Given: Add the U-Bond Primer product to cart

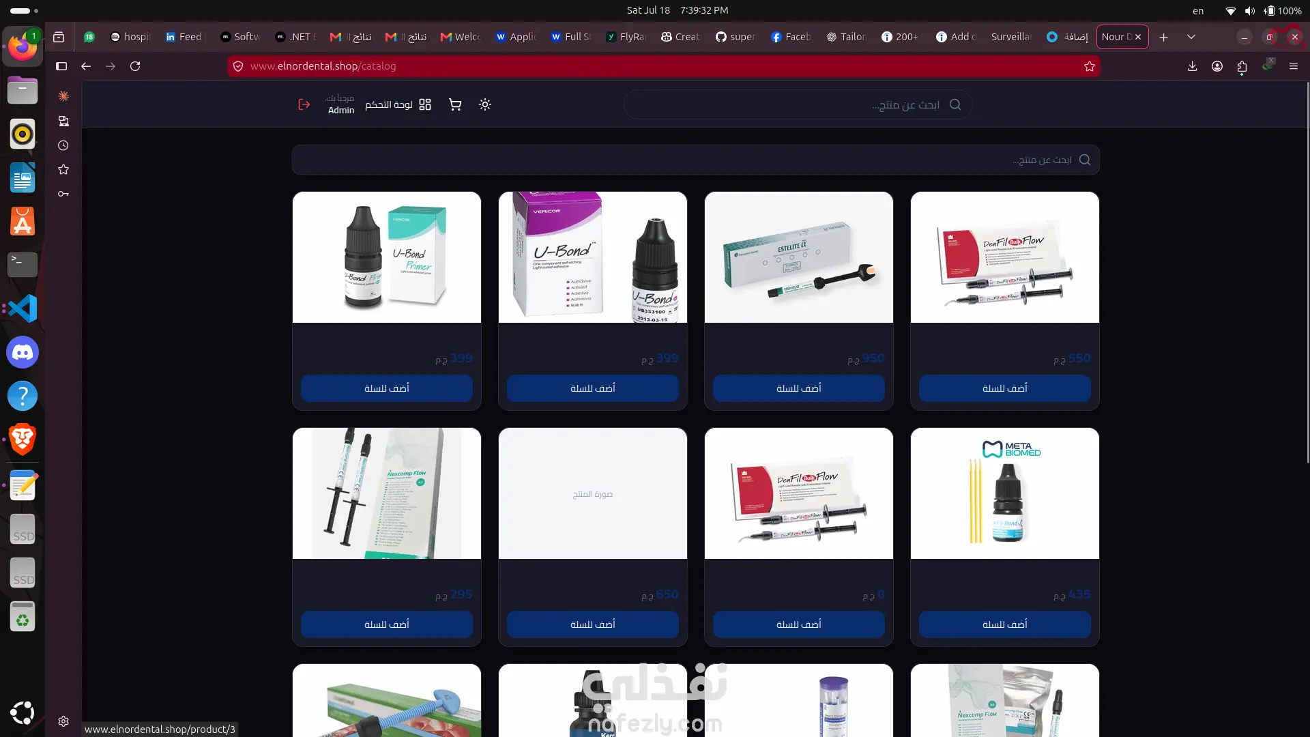Looking at the screenshot, I should pos(387,388).
